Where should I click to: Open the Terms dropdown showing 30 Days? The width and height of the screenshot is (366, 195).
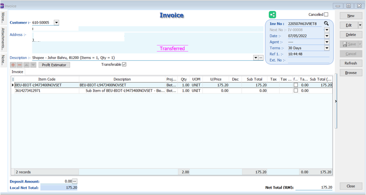click(327, 48)
